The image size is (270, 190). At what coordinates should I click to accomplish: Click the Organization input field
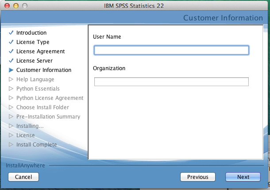[171, 82]
